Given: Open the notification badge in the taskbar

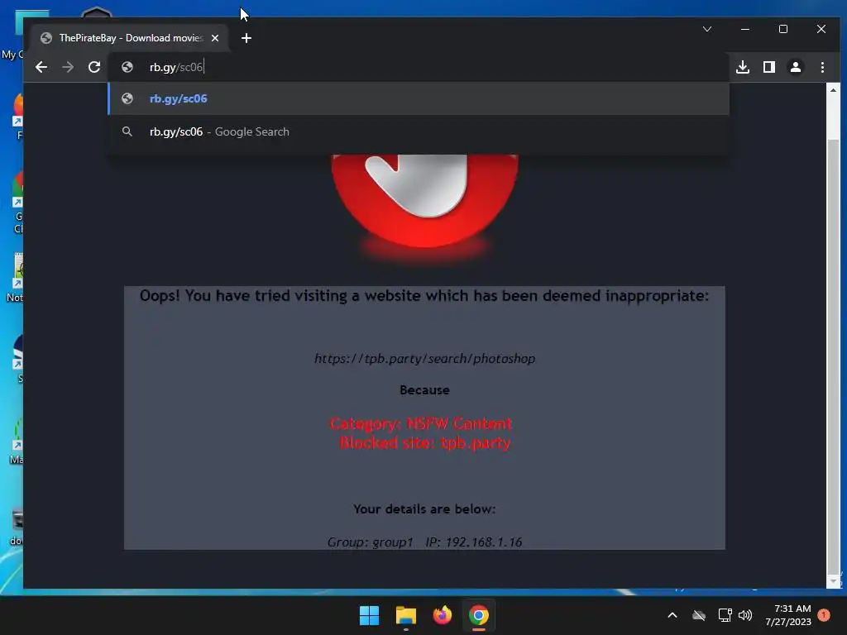Looking at the screenshot, I should [824, 615].
